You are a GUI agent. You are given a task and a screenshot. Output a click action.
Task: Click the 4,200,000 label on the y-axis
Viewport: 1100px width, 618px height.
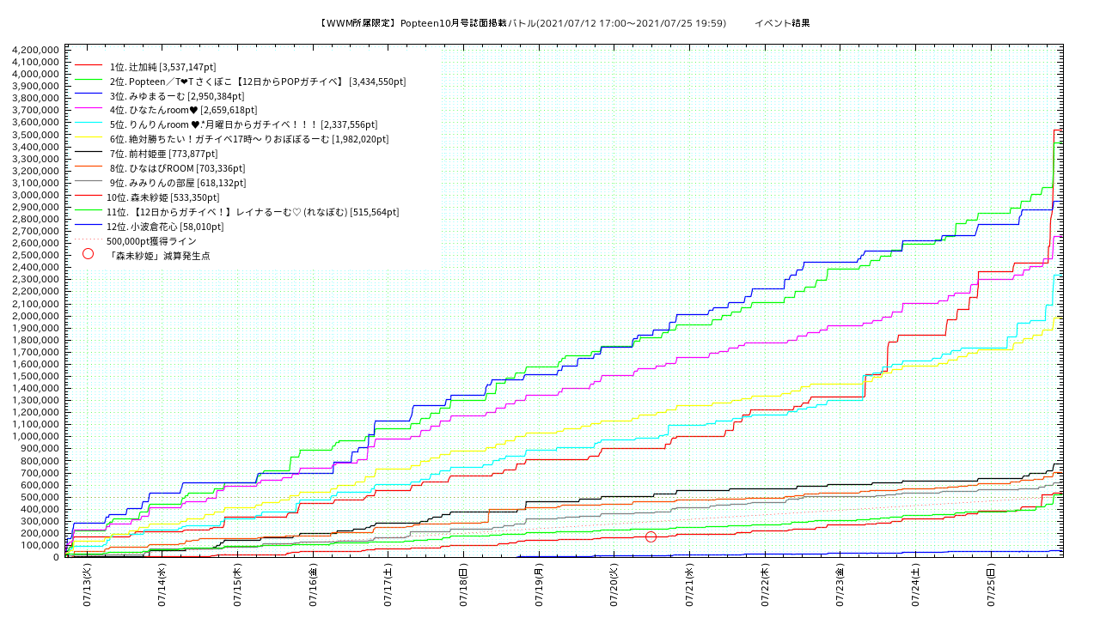click(35, 50)
